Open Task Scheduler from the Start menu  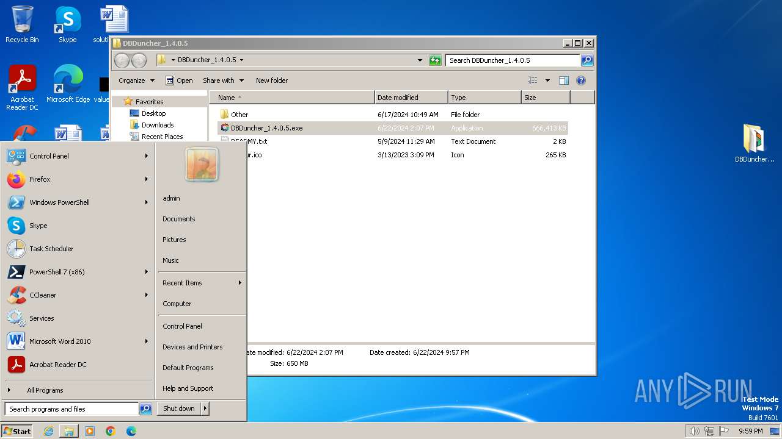[78, 249]
